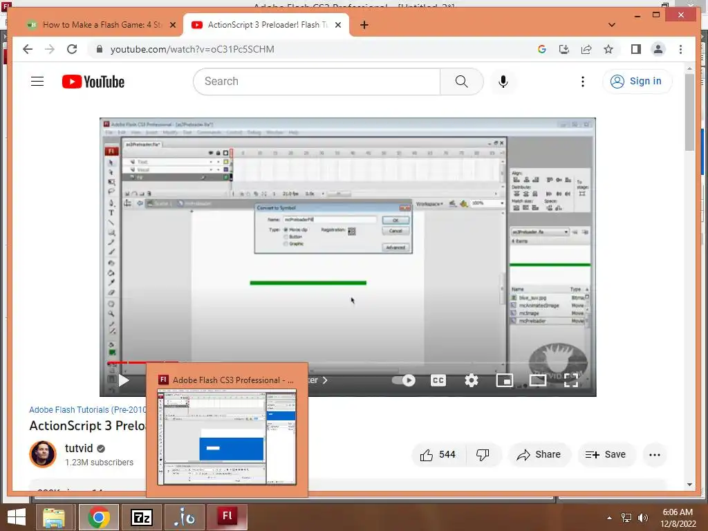This screenshot has width=708, height=531.
Task: Click the network tray icon
Action: 626,518
